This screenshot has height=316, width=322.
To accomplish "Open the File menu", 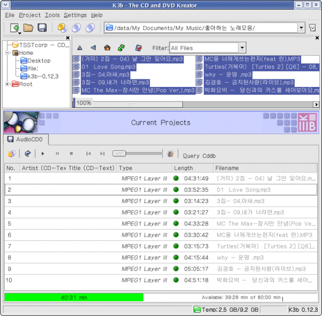I will point(10,15).
